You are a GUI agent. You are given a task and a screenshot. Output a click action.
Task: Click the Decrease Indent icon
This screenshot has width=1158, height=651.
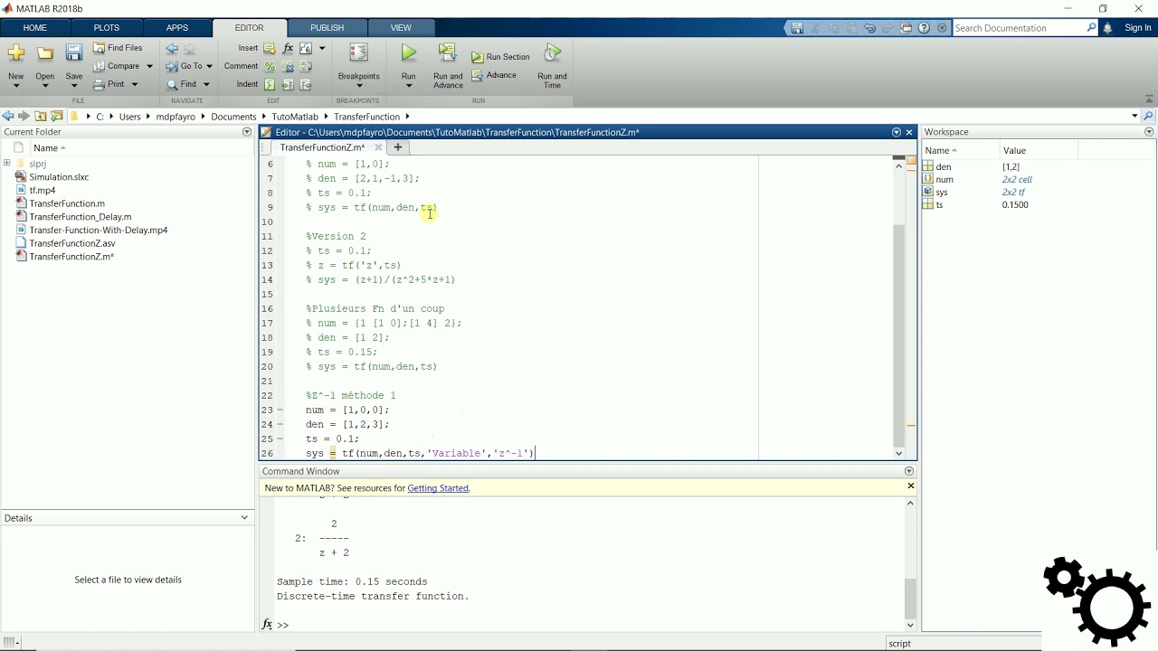tap(306, 84)
